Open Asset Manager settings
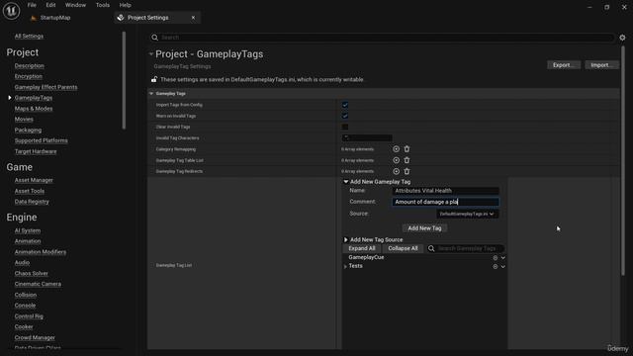 coord(34,180)
